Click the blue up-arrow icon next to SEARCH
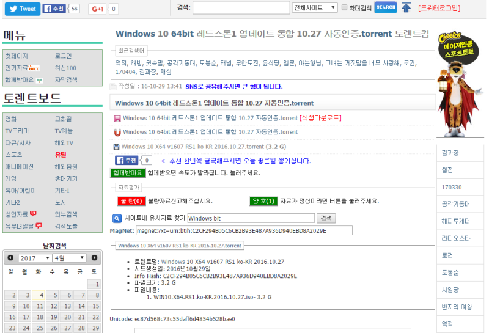 tap(406, 7)
